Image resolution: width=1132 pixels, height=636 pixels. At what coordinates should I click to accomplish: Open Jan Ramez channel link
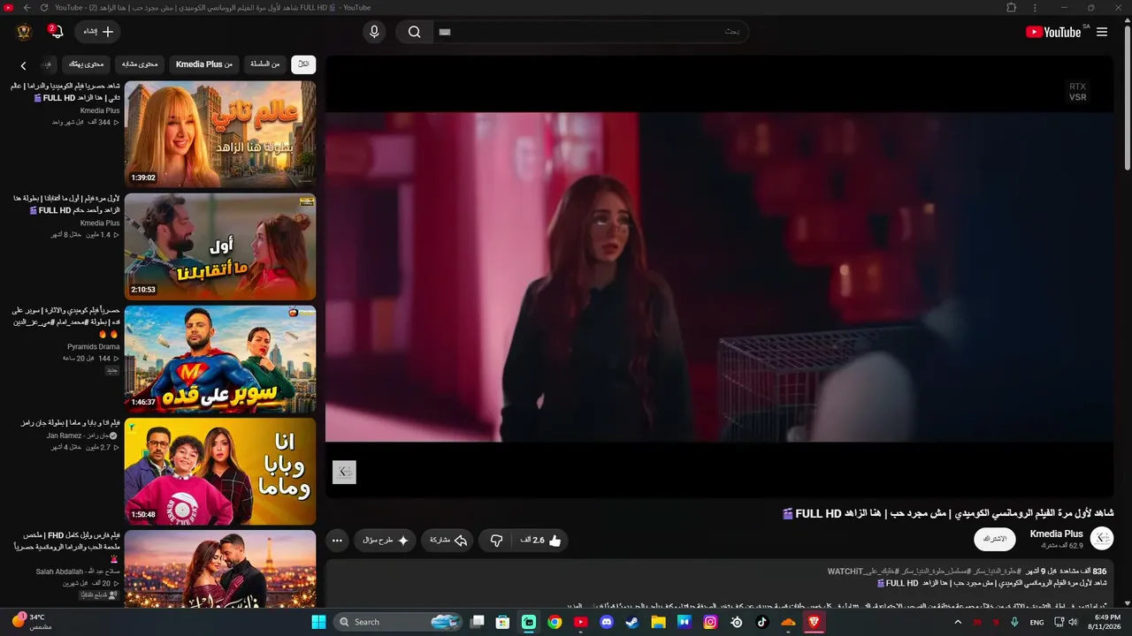click(82, 435)
